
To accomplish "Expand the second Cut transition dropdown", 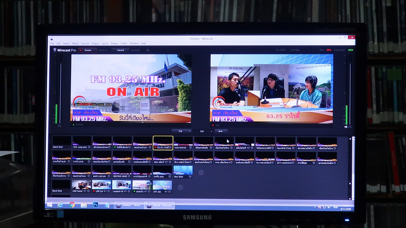I will [211, 131].
